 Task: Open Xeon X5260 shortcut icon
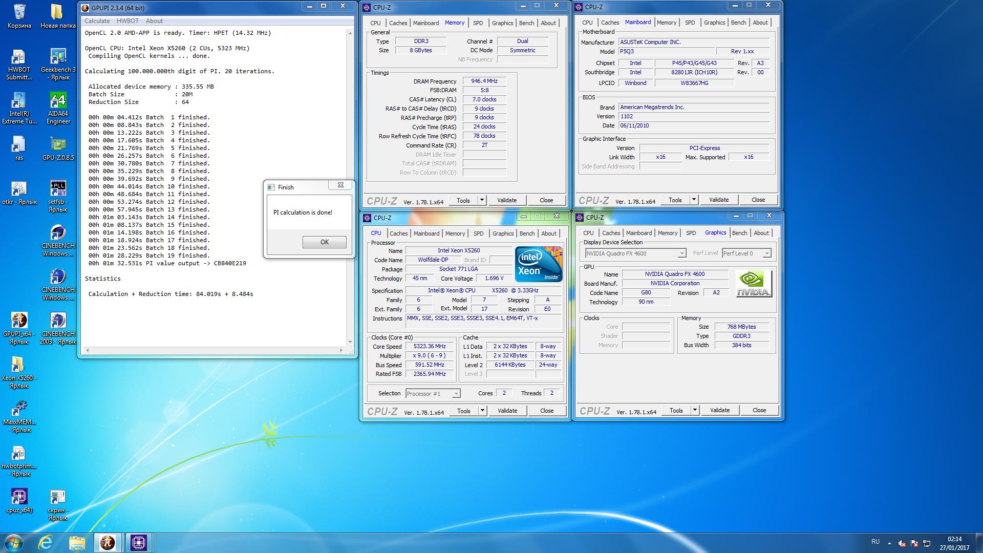click(19, 373)
